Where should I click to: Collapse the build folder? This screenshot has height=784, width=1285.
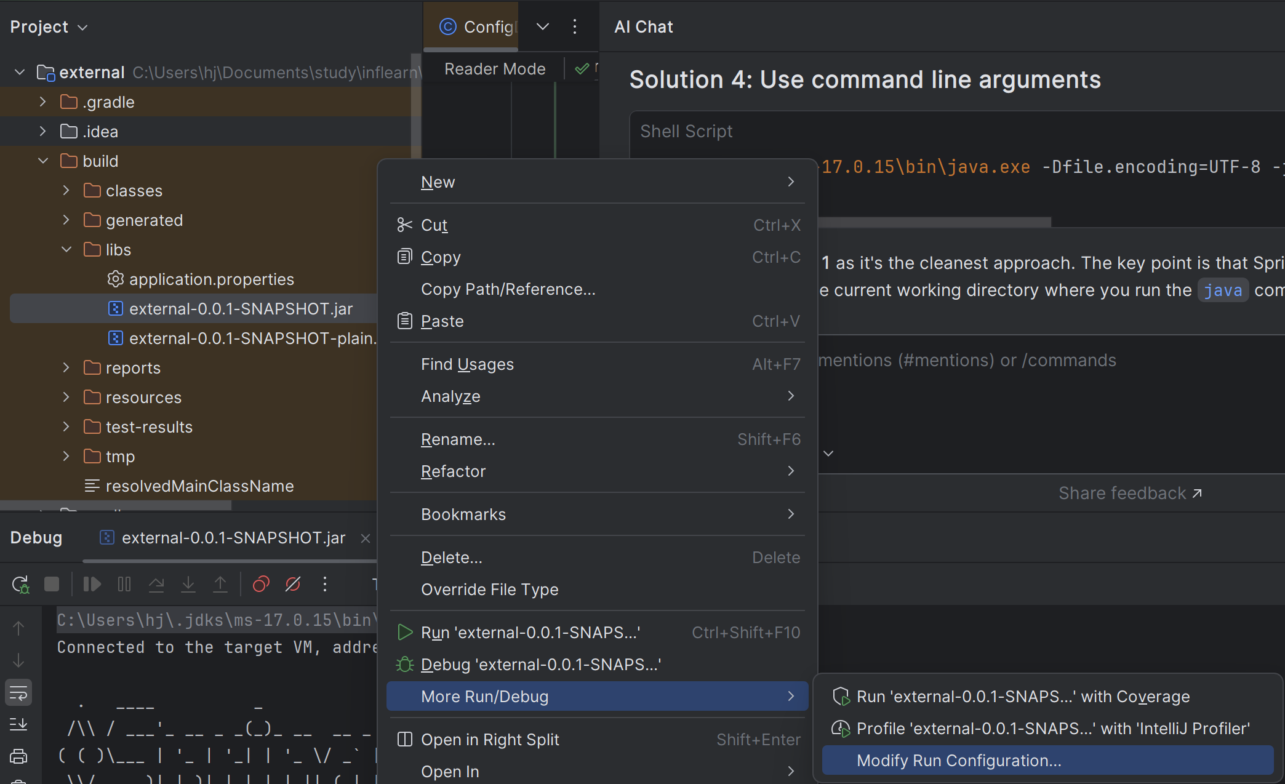pos(42,161)
